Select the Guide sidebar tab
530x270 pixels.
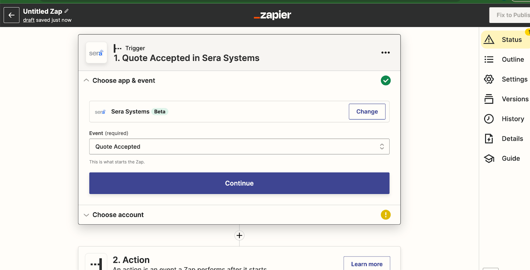pyautogui.click(x=506, y=158)
